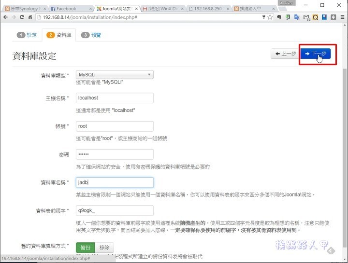Click the saved password key icon

pos(263,17)
